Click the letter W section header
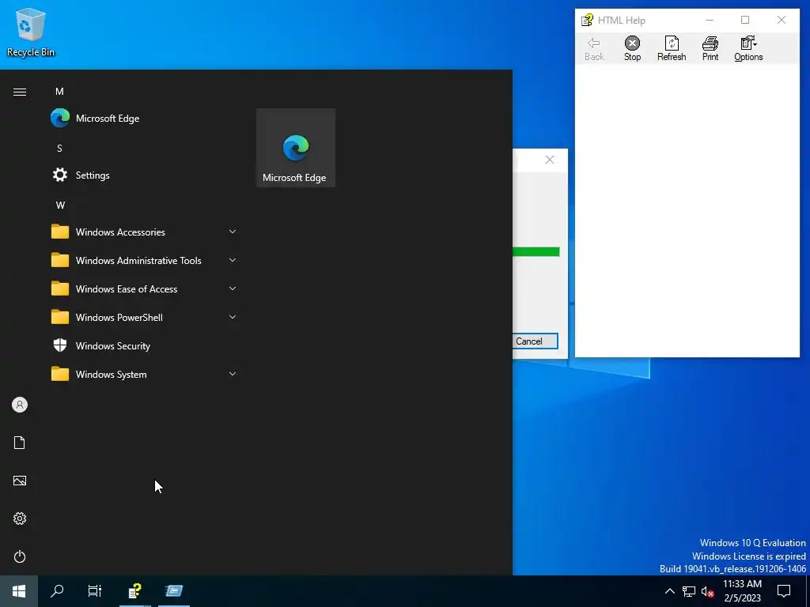Screen dimensions: 810x607 coord(60,205)
